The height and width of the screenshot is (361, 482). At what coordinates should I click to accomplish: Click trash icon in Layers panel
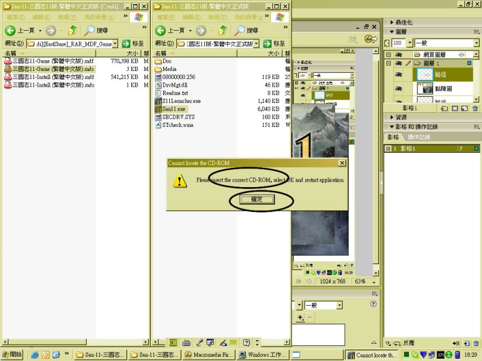click(x=475, y=108)
